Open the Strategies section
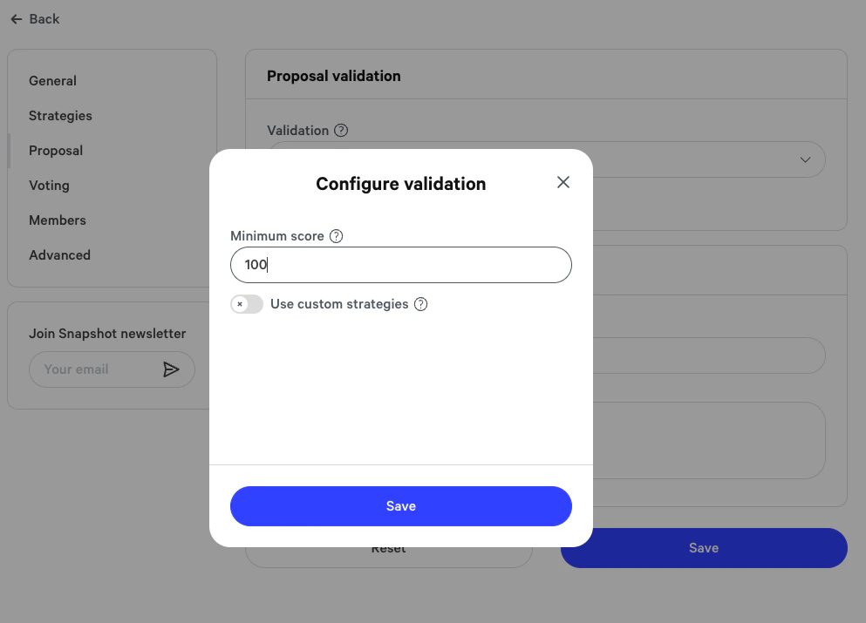The height and width of the screenshot is (623, 866). click(x=60, y=115)
